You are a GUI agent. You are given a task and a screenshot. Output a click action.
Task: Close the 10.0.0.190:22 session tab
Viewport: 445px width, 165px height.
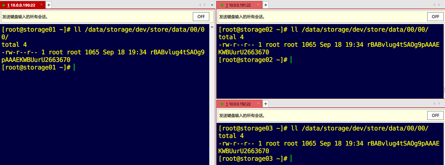click(41, 5)
